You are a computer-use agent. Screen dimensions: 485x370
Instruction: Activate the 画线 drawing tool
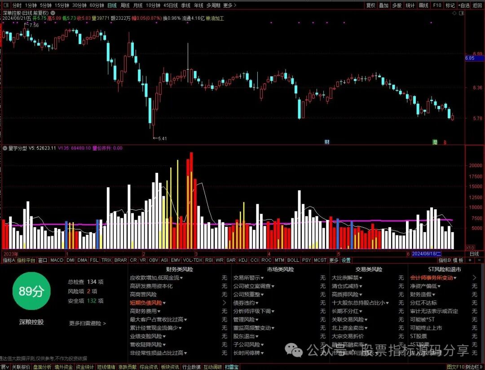click(423, 5)
